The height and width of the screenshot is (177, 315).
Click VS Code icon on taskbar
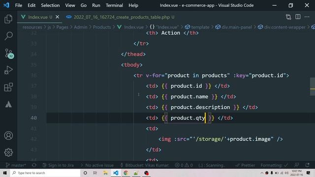pyautogui.click(x=116, y=173)
